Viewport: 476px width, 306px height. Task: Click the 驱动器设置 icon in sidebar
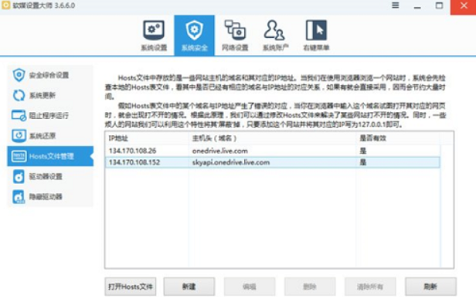pos(19,176)
